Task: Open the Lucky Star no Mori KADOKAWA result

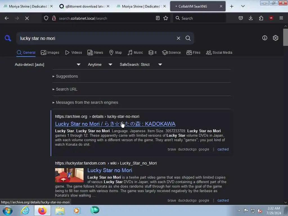Action: point(115,124)
